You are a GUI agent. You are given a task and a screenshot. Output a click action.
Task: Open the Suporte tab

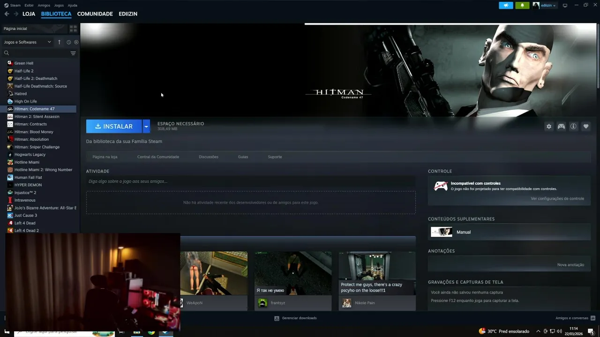[275, 157]
